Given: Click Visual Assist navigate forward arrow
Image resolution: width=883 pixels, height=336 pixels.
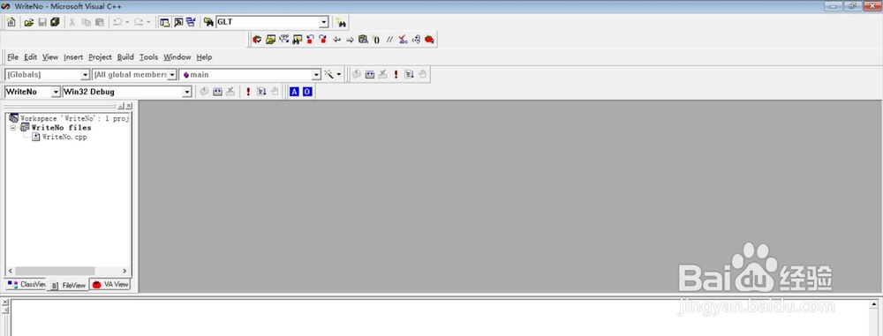Looking at the screenshot, I should click(x=350, y=40).
